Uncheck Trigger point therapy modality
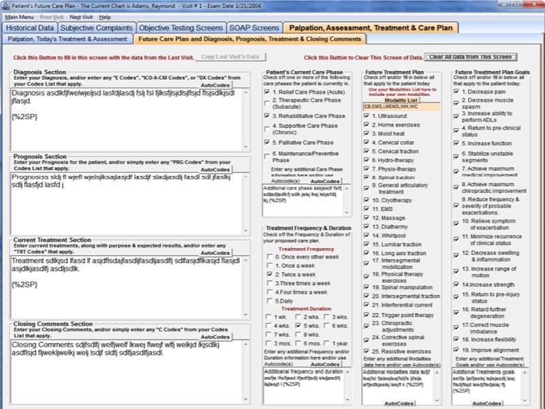Screen dimensions: 545x409 pos(367,315)
